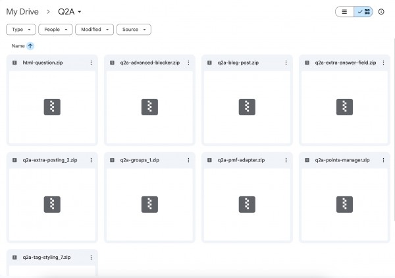Click the Name column sort label
The height and width of the screenshot is (278, 395).
click(18, 46)
